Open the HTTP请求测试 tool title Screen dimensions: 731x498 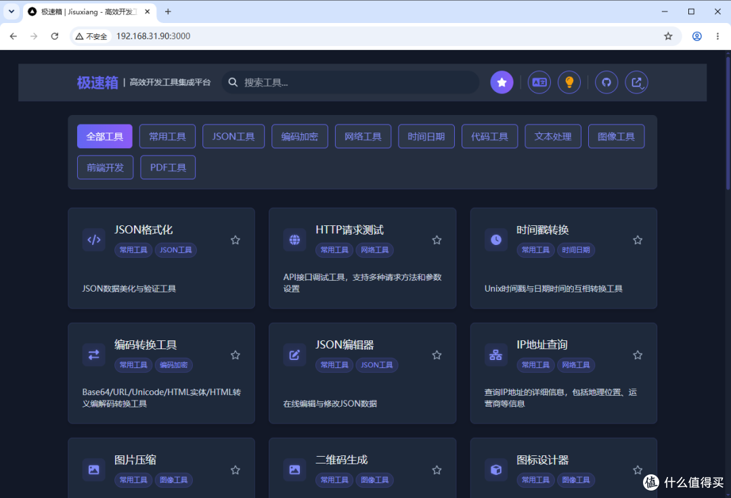[x=350, y=229]
